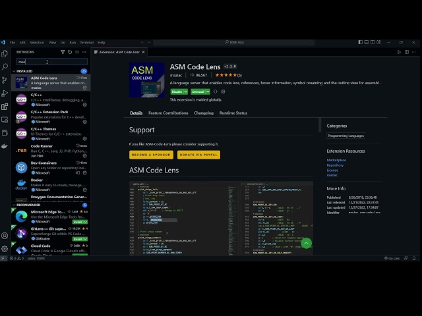Open Install dropdown for Microsoft Edge Tools

point(85,222)
